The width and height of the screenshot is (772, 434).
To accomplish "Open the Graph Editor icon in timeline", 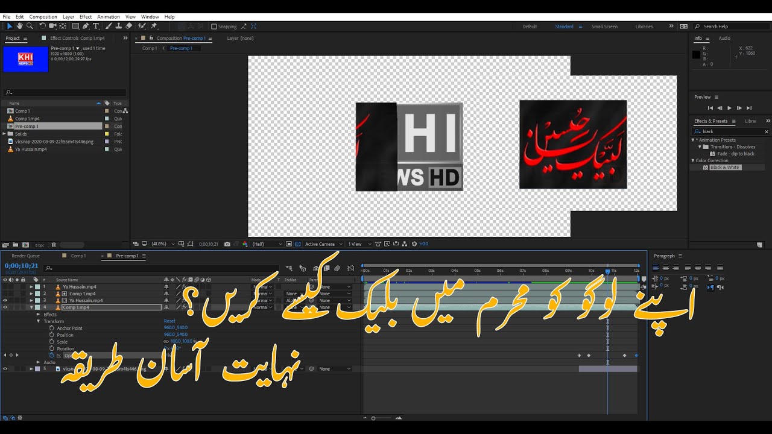I will pos(351,268).
